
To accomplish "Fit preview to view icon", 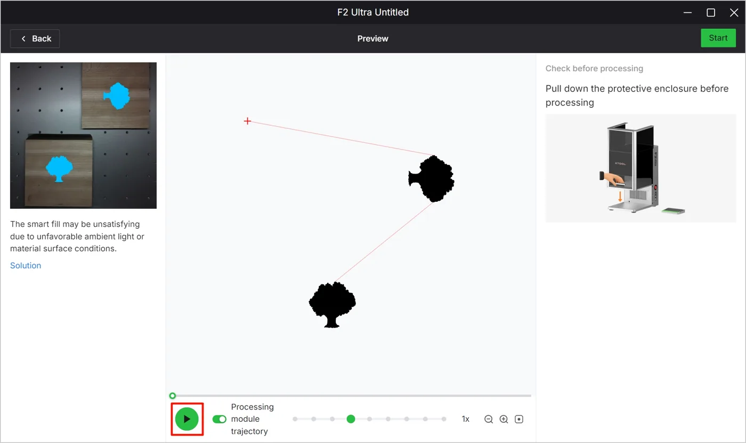I will [x=519, y=419].
